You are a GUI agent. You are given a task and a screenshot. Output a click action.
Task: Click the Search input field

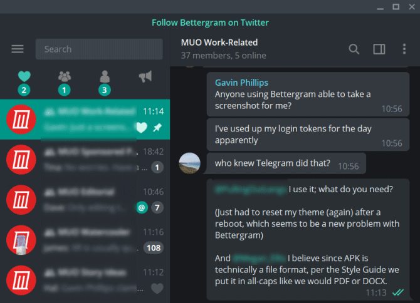(x=94, y=49)
